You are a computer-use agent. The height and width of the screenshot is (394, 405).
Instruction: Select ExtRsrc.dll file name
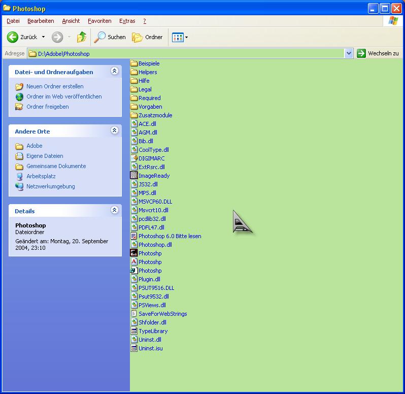point(152,167)
